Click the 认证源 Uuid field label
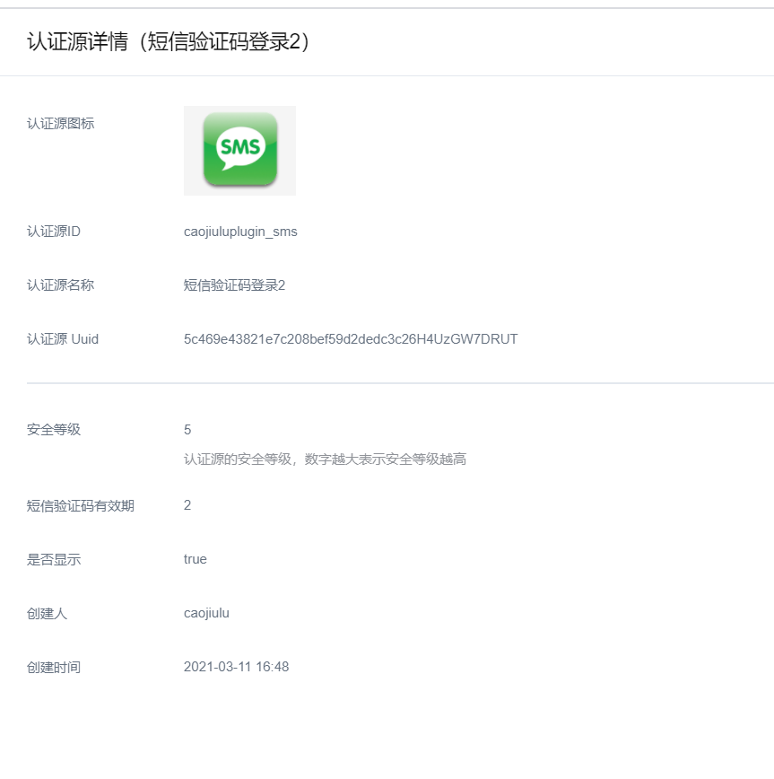 click(63, 339)
